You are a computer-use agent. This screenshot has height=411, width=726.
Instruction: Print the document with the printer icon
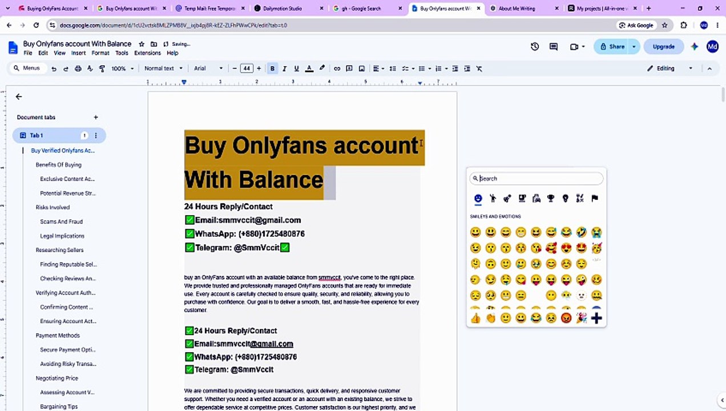78,68
